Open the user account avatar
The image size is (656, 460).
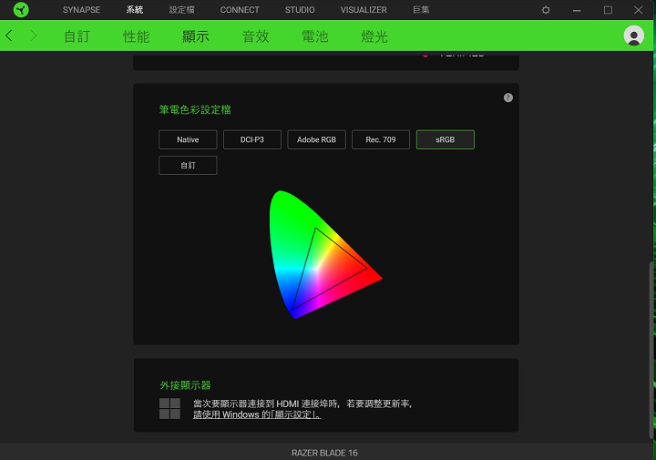coord(633,36)
